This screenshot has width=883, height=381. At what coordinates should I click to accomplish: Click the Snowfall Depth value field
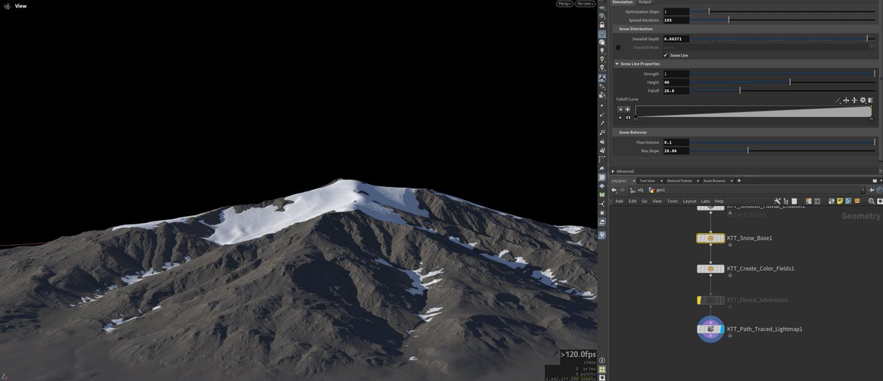click(x=676, y=38)
